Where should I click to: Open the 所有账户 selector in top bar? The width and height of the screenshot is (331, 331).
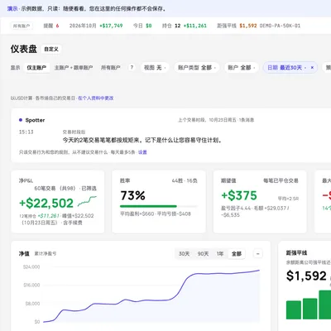tap(22, 26)
